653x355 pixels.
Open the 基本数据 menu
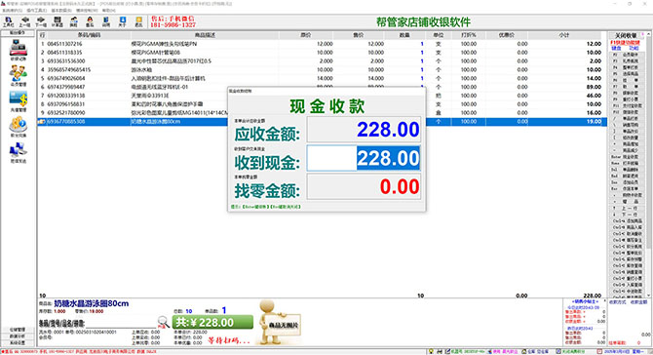click(x=61, y=10)
